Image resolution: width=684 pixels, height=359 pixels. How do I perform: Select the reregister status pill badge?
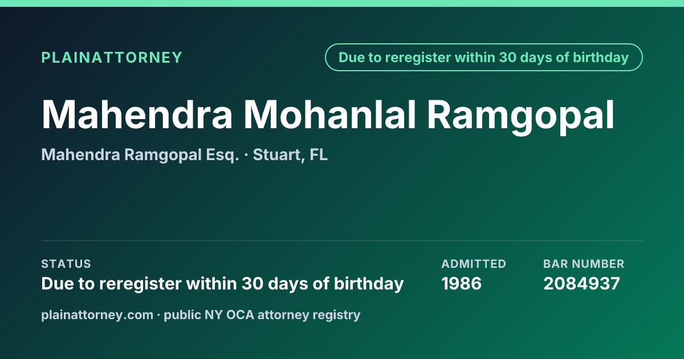484,58
